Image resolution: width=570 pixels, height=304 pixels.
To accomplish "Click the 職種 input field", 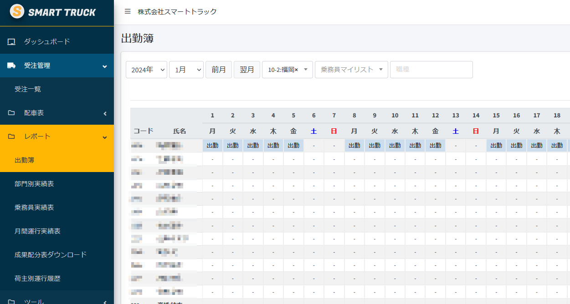I will [431, 70].
